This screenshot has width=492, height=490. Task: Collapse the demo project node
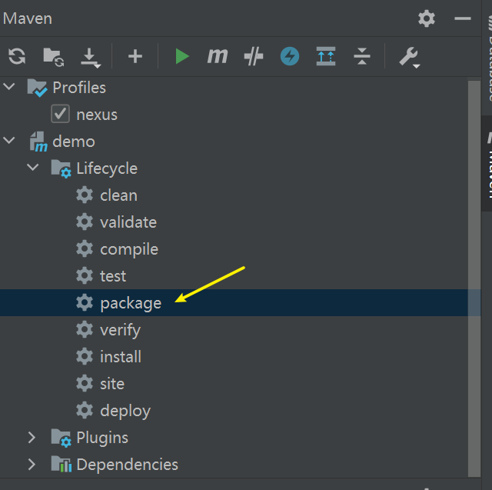9,140
